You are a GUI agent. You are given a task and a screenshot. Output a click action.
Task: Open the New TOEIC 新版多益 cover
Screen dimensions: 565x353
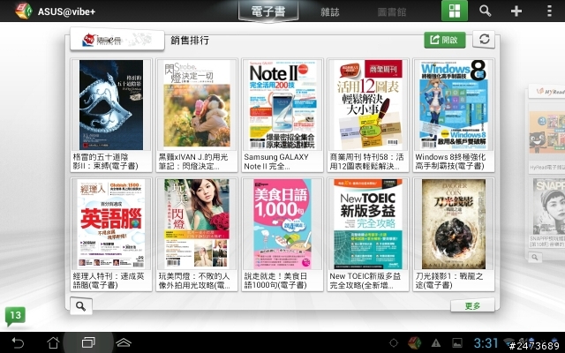point(368,223)
